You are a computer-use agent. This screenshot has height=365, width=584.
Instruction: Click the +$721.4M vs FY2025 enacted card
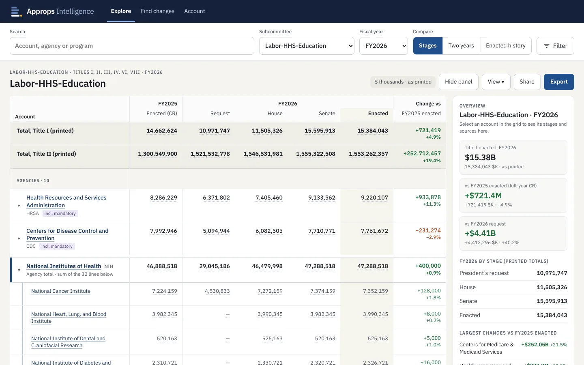tap(513, 195)
